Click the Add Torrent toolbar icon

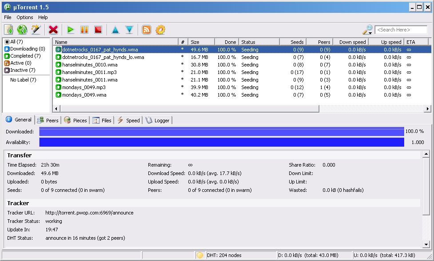tap(8, 30)
